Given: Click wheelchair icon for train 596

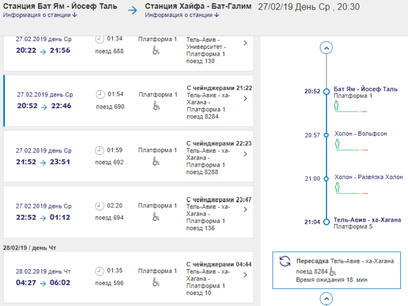Looking at the screenshot, I should coord(157,283).
